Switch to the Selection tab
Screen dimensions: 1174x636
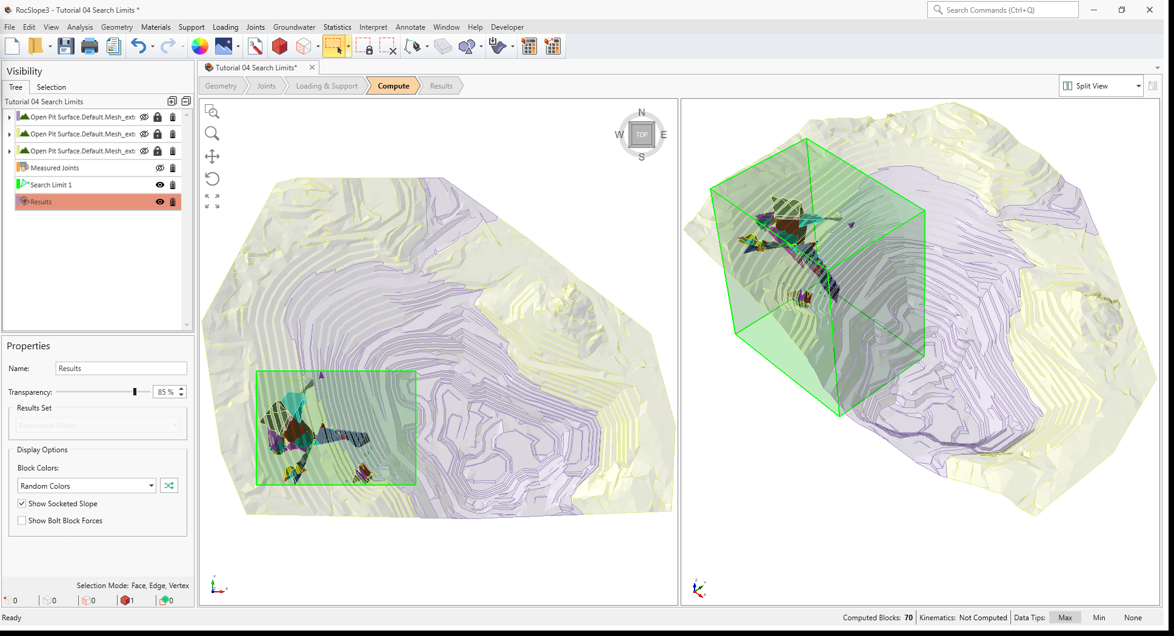point(51,87)
